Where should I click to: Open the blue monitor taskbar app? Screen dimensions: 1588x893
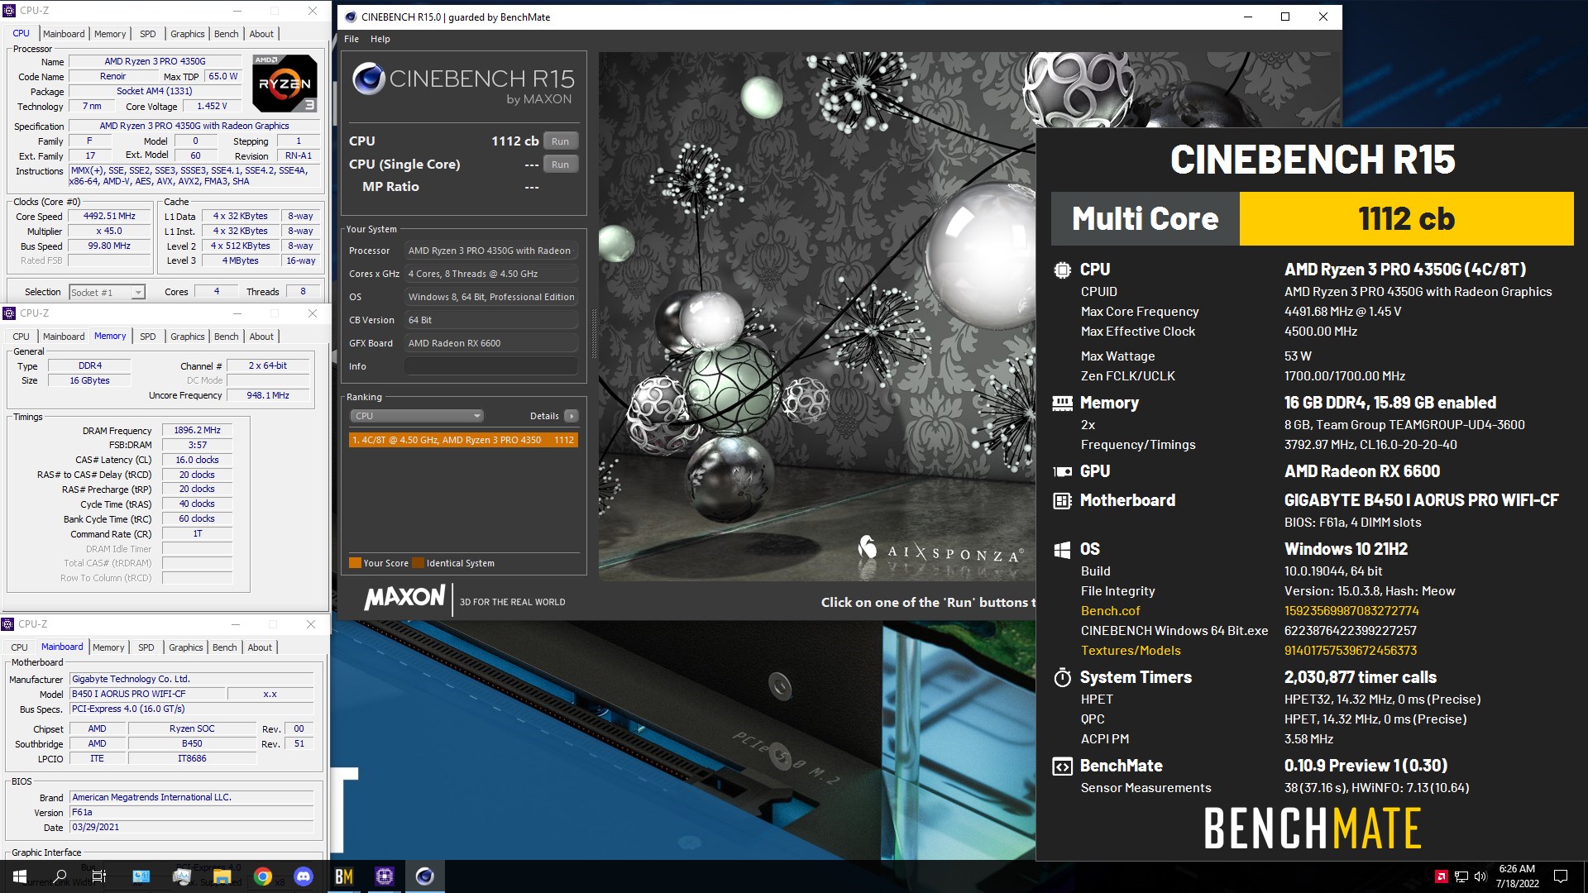[x=141, y=876]
